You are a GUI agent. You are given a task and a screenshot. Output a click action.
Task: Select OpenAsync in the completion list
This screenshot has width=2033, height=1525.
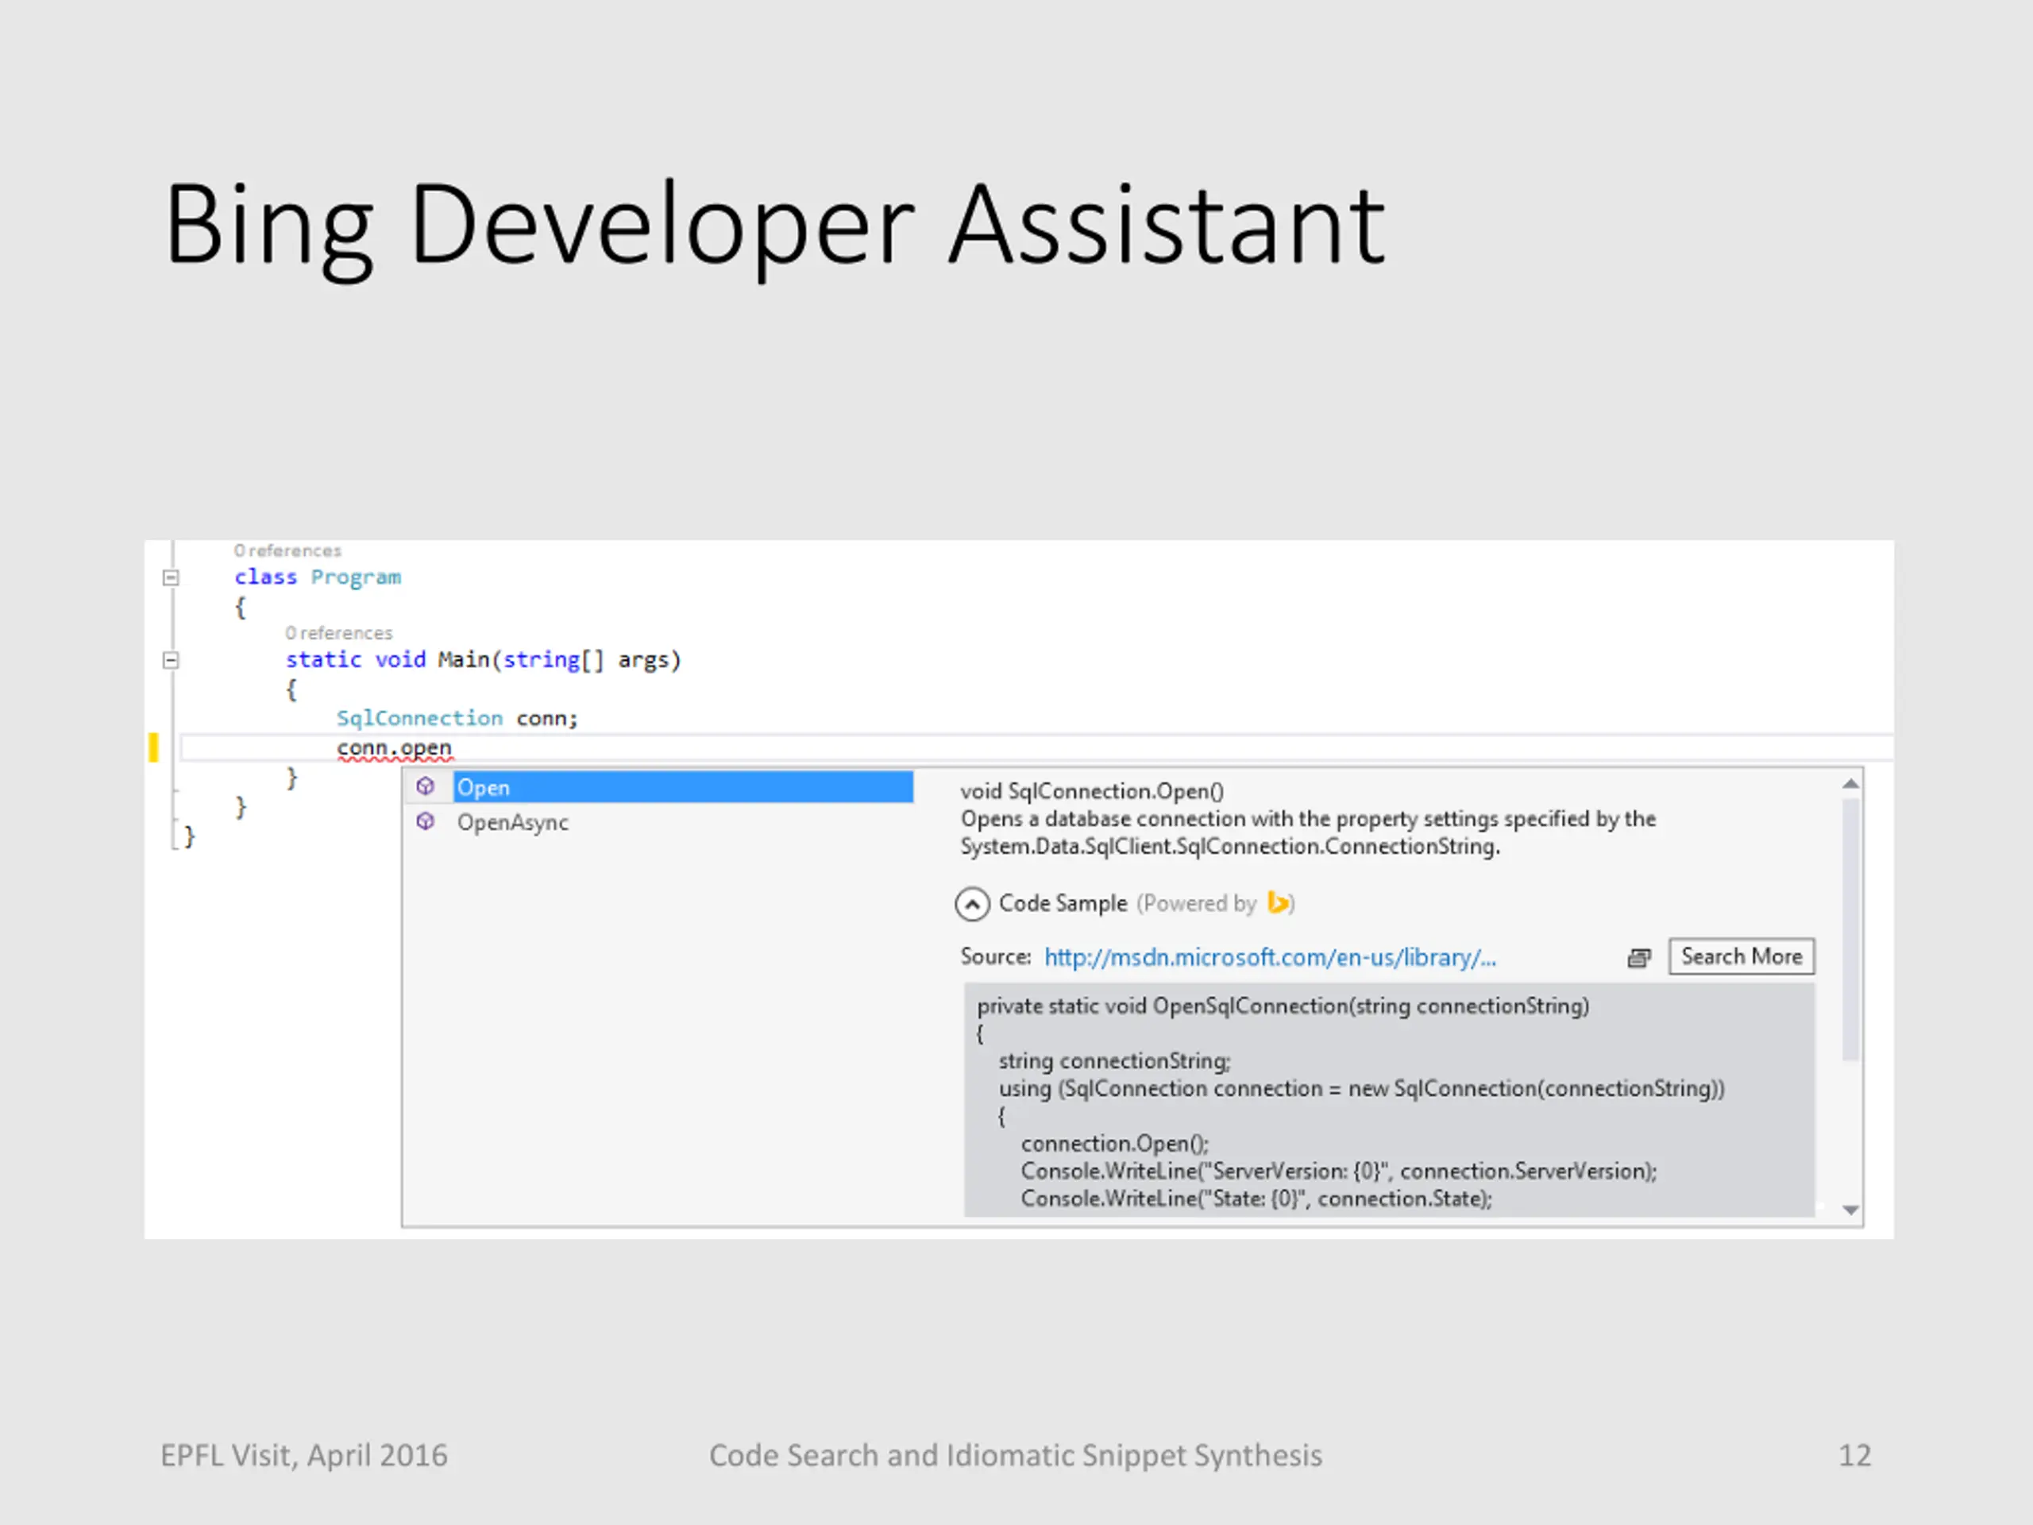click(x=513, y=822)
